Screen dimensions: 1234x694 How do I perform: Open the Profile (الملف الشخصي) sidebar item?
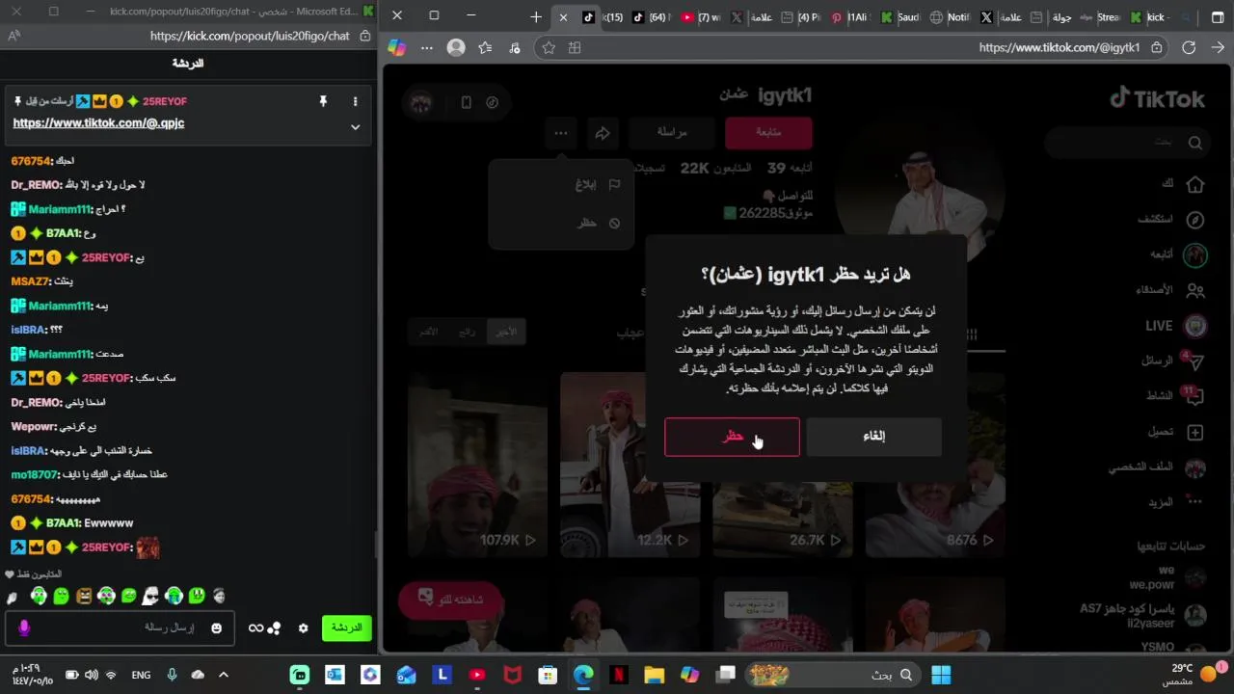point(1157,467)
